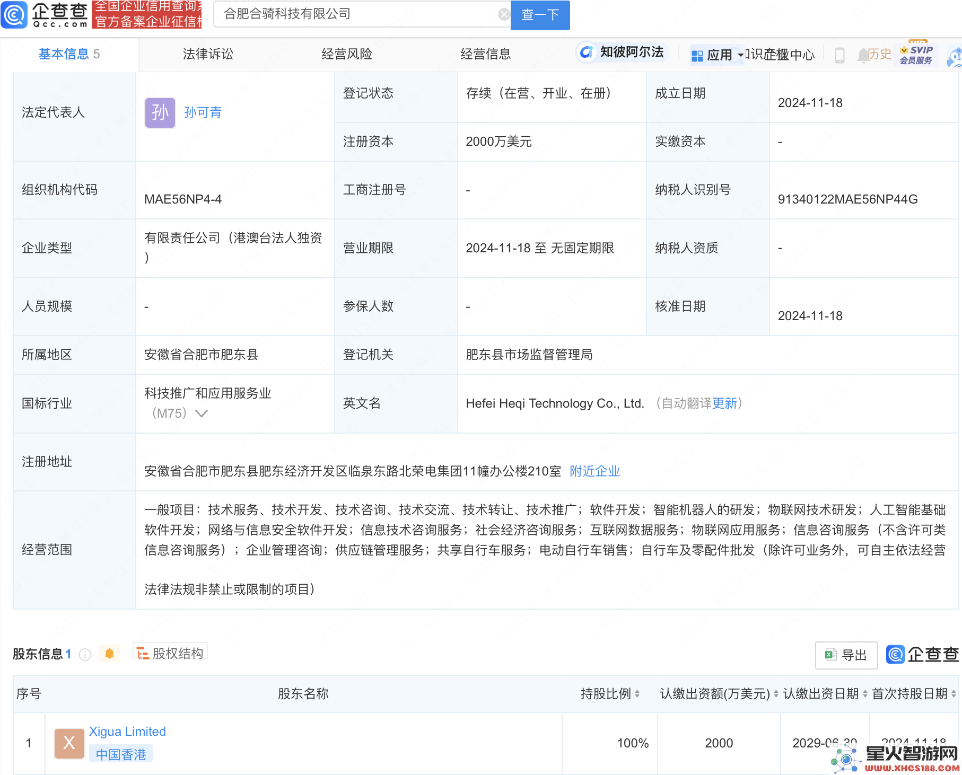Switch to the 经营风险 tab
Image resolution: width=962 pixels, height=775 pixels.
(x=347, y=54)
